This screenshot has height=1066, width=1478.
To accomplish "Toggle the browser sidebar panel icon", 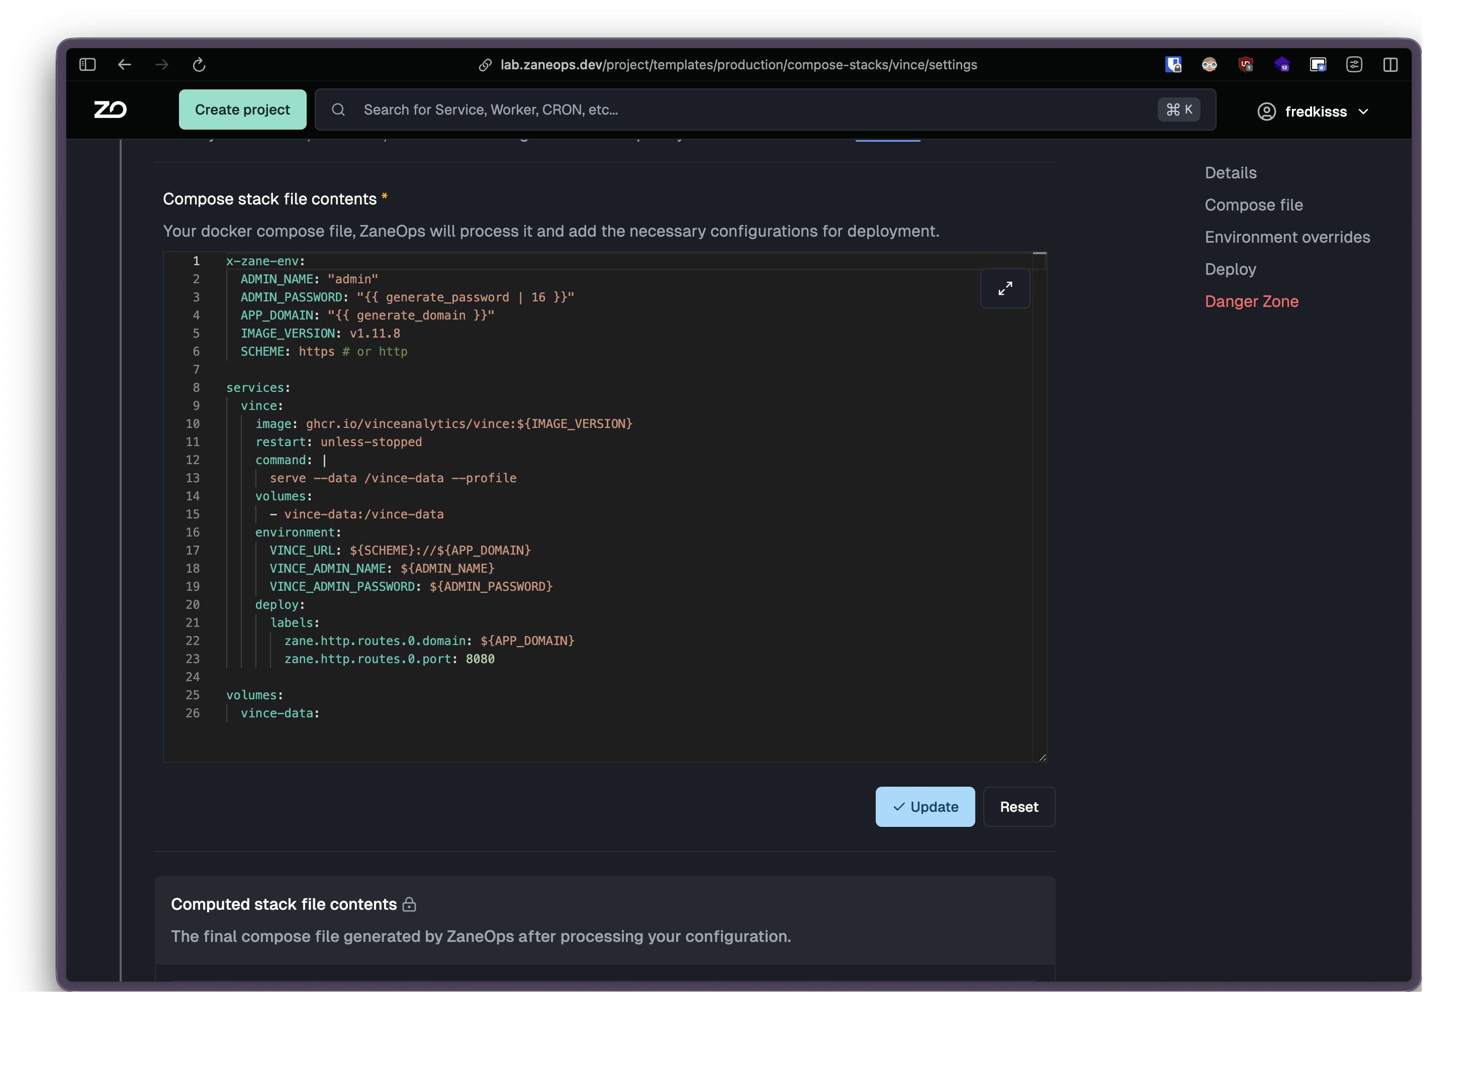I will coord(87,64).
